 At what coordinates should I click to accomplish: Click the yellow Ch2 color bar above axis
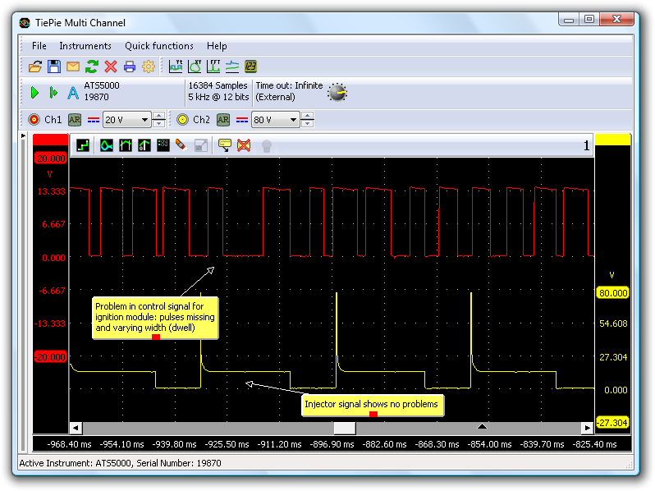pos(612,140)
